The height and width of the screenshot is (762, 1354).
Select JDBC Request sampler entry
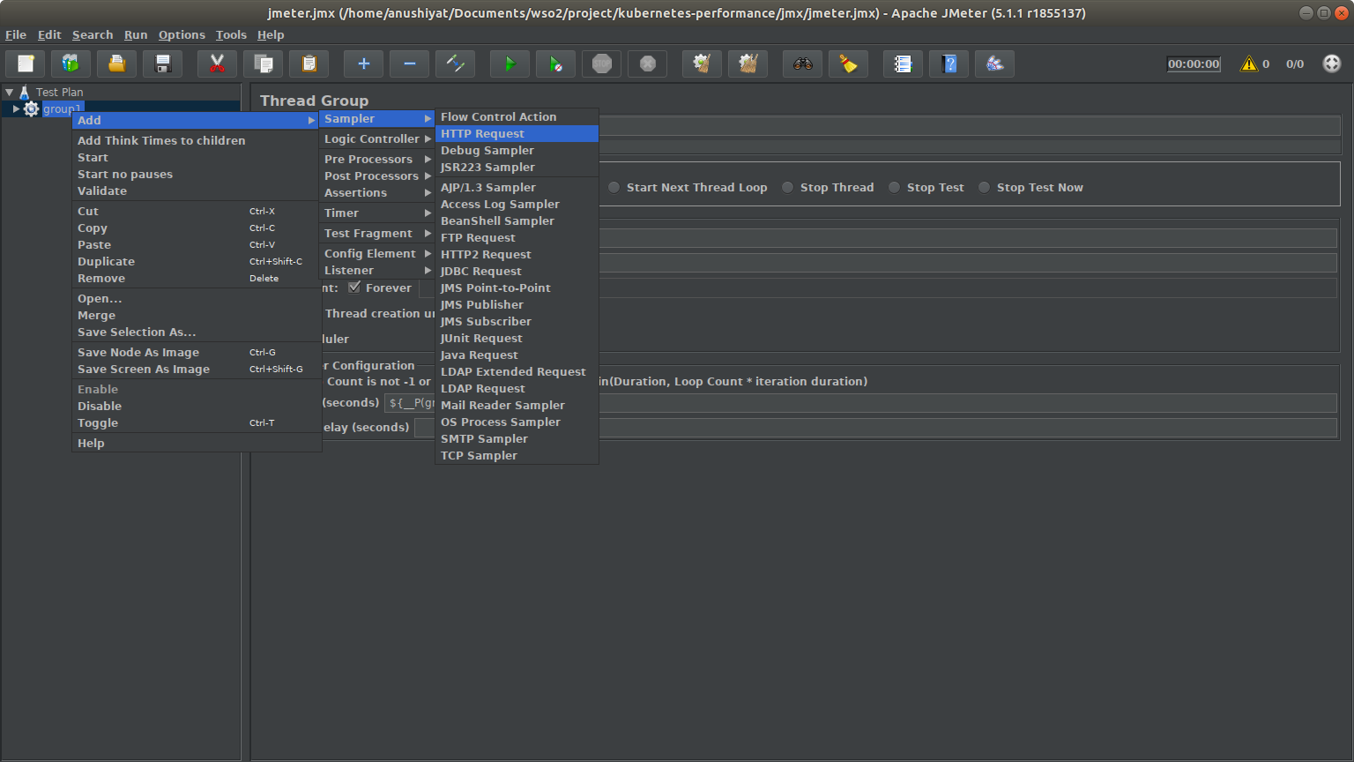tap(480, 271)
